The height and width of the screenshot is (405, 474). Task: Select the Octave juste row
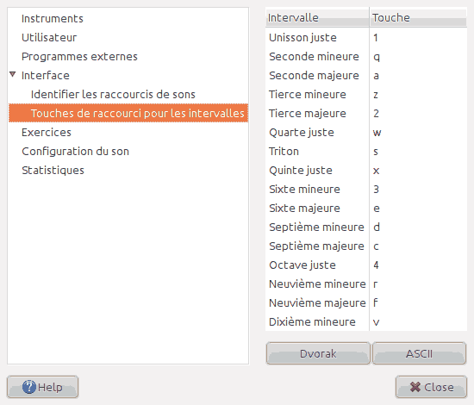click(x=366, y=265)
